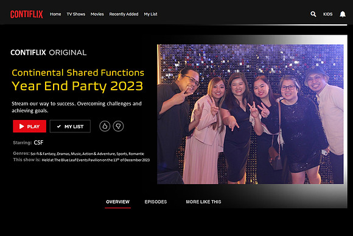Switch to the OVERVIEW tab
Screen dimensions: 353x236
click(x=117, y=202)
